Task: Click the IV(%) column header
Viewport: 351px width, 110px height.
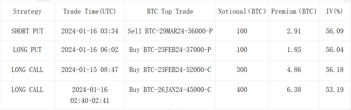Action: (335, 11)
